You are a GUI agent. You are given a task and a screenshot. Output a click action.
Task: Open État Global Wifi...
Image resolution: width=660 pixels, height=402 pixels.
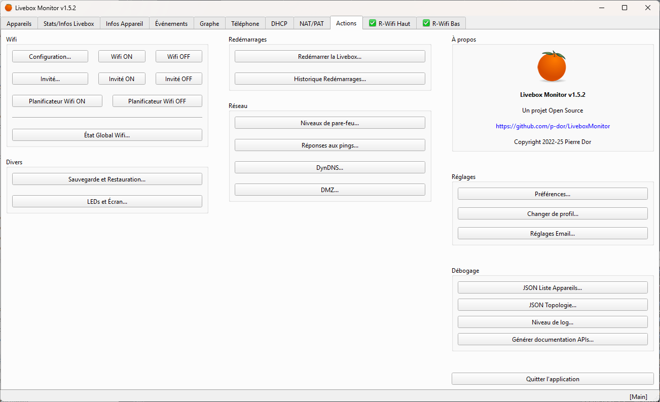(x=107, y=135)
